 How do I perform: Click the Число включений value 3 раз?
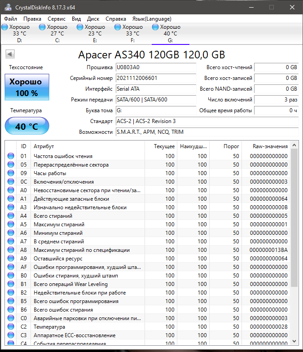(x=277, y=100)
